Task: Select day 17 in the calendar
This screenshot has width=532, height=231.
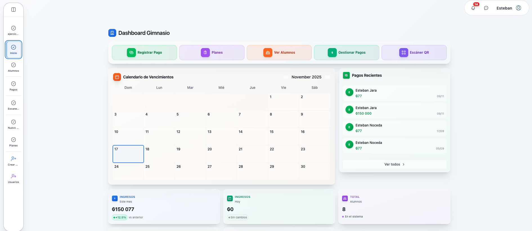Action: point(128,154)
